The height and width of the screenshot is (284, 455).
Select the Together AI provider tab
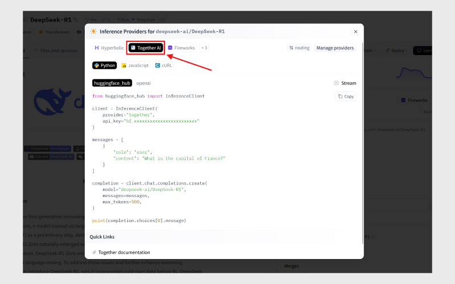tap(146, 48)
